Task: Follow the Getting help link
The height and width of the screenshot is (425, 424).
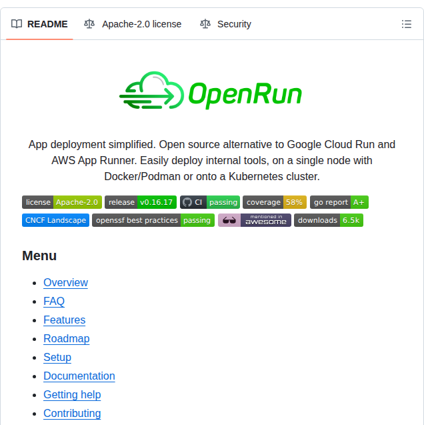Action: pyautogui.click(x=72, y=395)
